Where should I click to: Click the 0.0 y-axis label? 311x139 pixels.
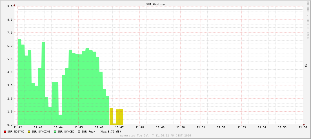pyautogui.click(x=10, y=125)
